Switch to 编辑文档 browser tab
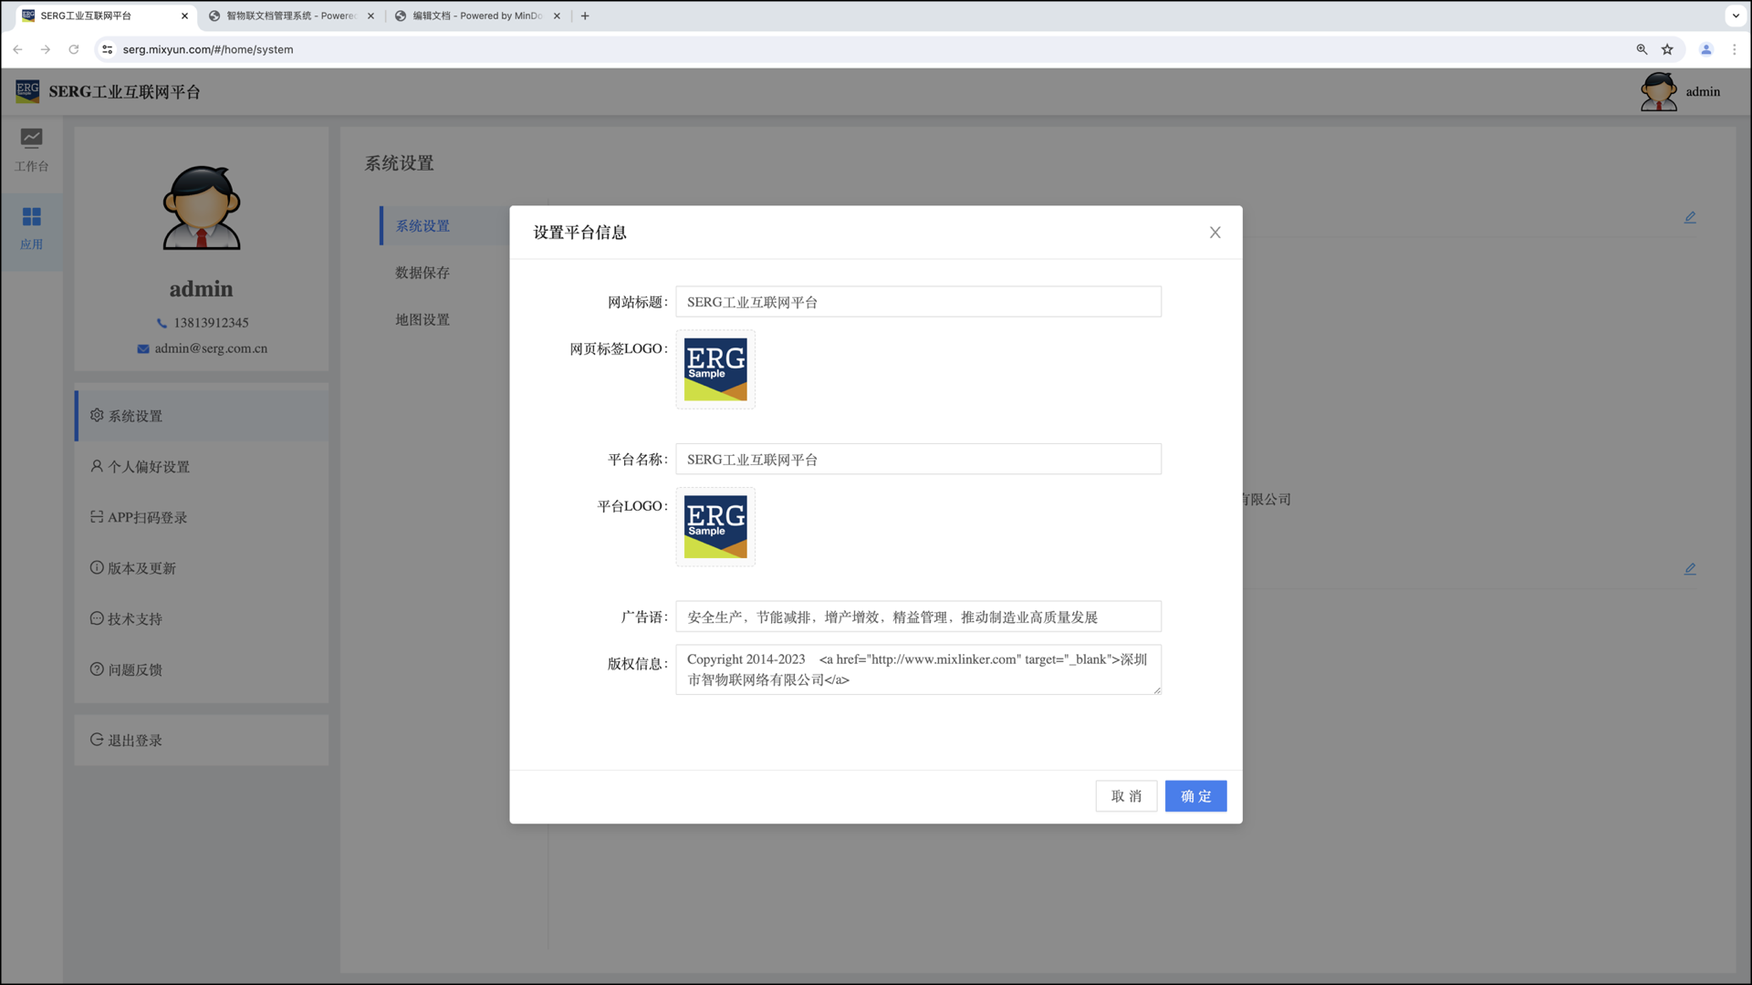 [476, 16]
